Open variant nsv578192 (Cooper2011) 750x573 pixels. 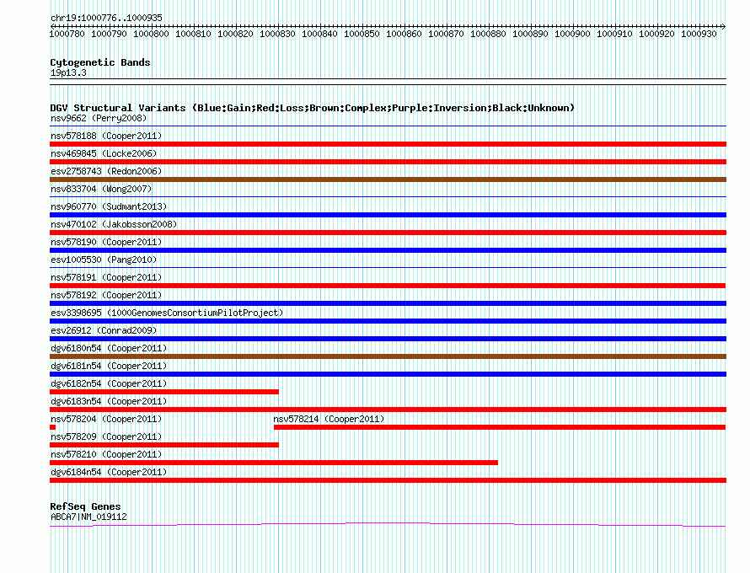tap(106, 295)
